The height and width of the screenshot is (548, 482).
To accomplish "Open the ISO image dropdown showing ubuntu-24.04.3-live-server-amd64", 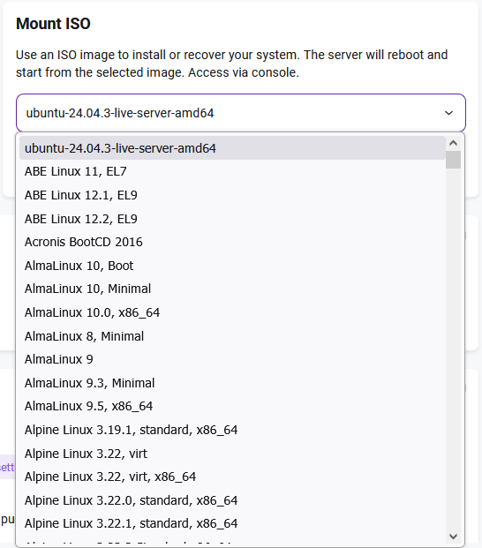I will tap(240, 113).
